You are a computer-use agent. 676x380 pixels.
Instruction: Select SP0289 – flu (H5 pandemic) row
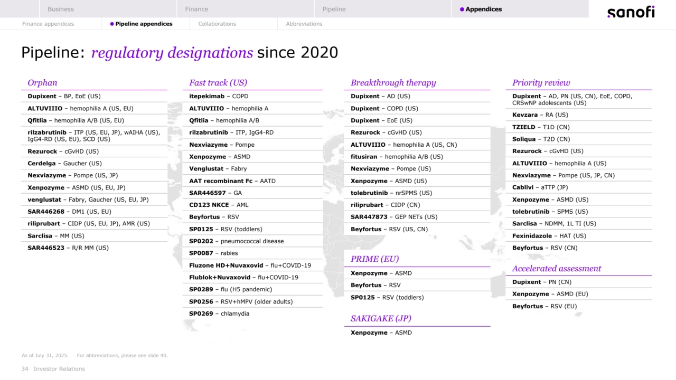pyautogui.click(x=252, y=289)
